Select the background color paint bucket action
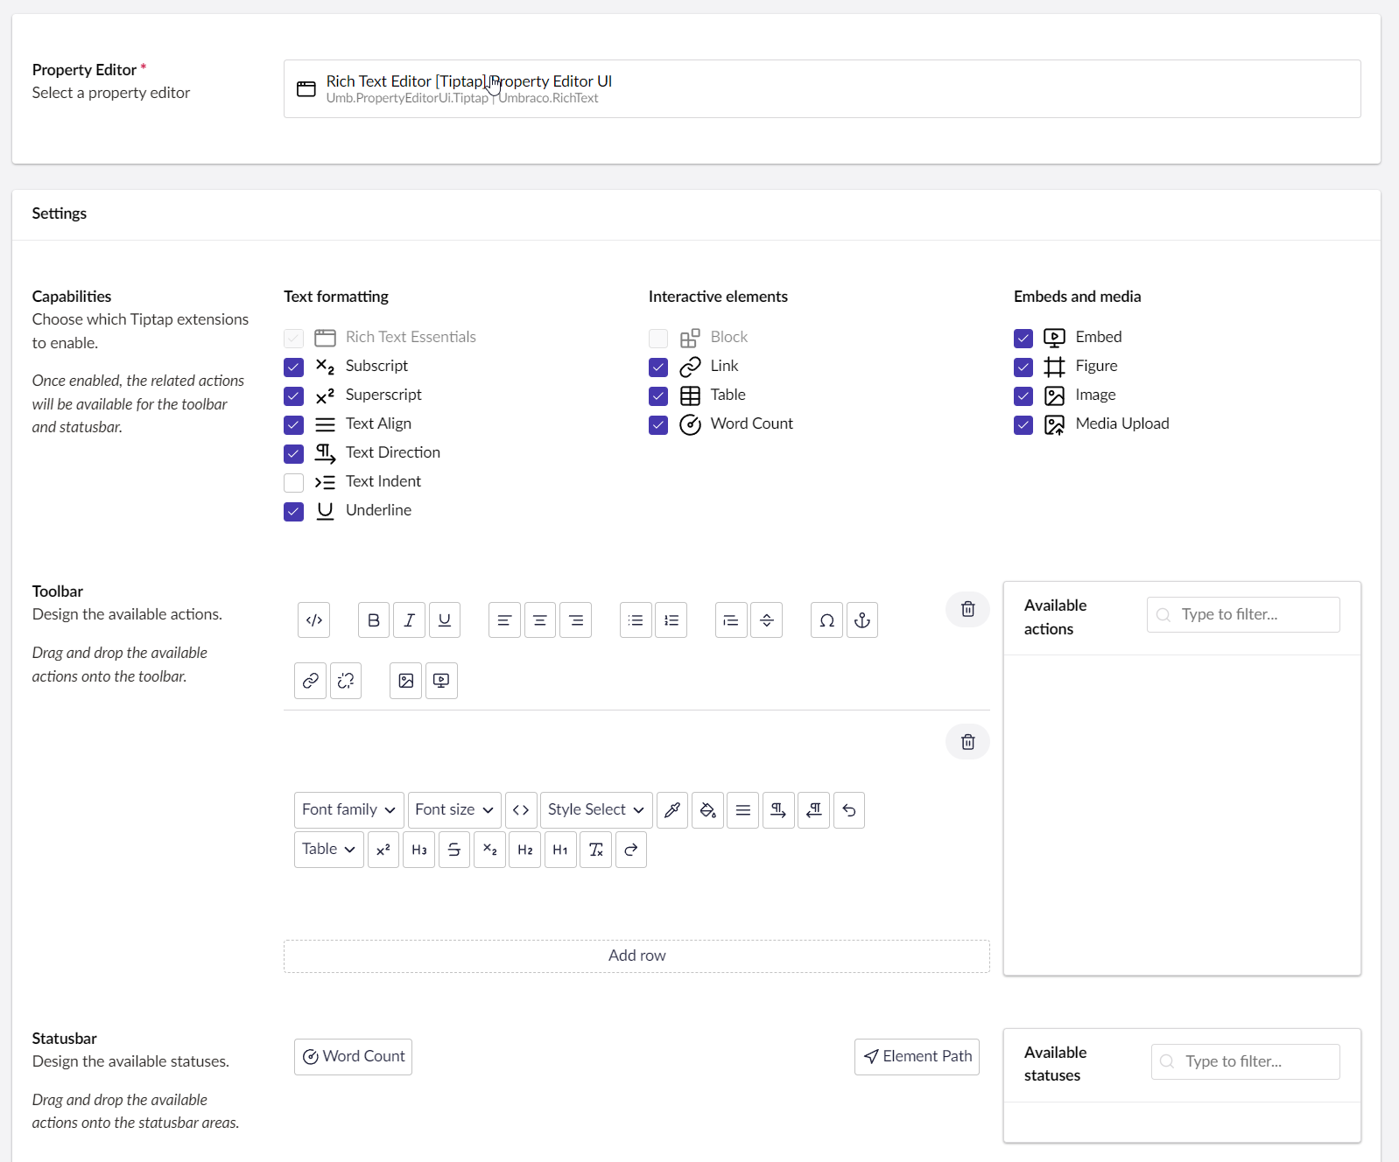 (707, 810)
